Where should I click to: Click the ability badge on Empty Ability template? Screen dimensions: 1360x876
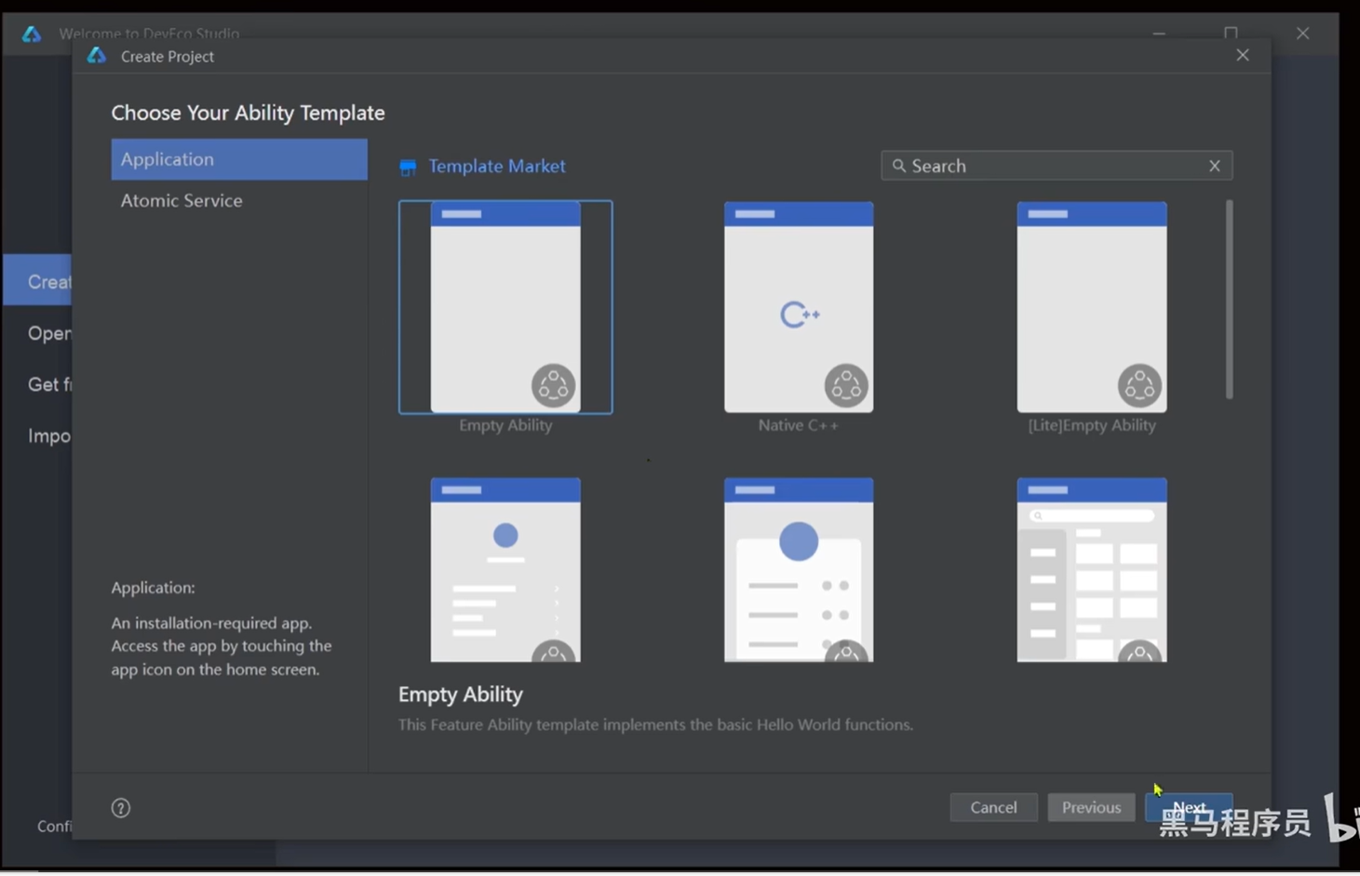click(553, 385)
